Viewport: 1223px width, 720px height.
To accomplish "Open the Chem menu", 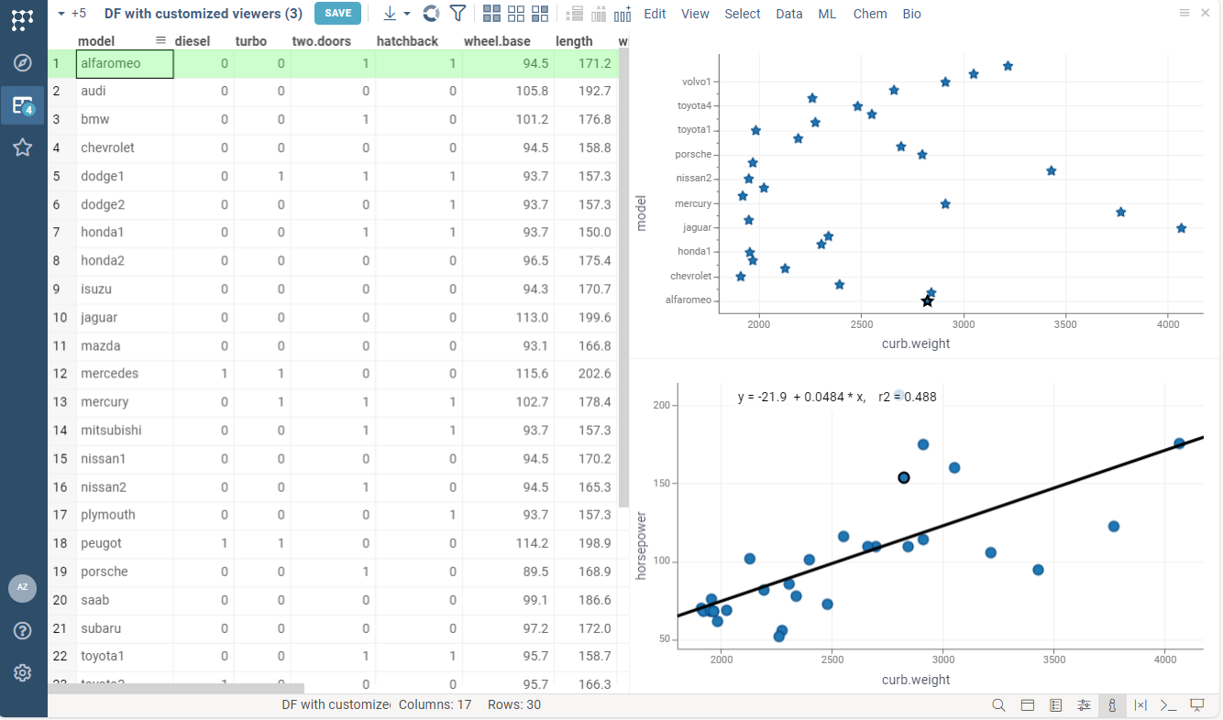I will 870,14.
